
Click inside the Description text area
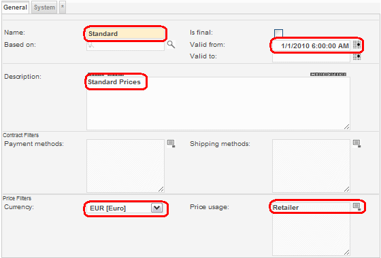pos(218,103)
